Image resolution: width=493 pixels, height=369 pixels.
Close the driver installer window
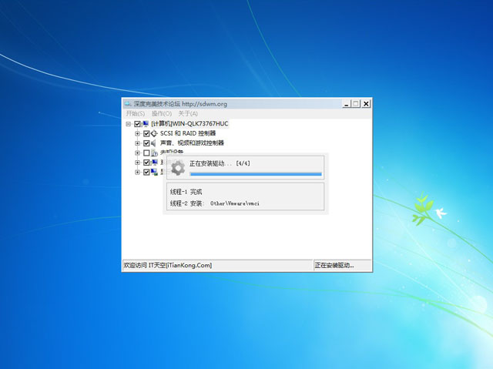click(366, 104)
